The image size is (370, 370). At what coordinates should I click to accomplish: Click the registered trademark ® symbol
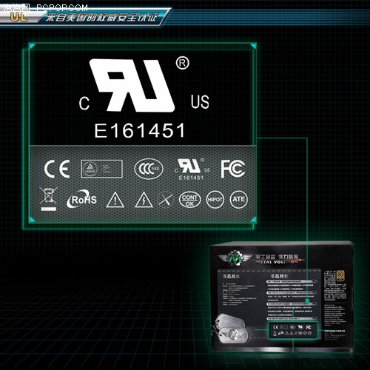tap(183, 63)
